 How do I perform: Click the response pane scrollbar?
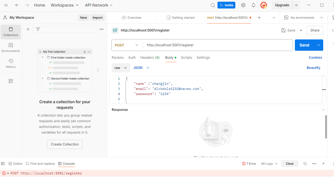coord(326,127)
